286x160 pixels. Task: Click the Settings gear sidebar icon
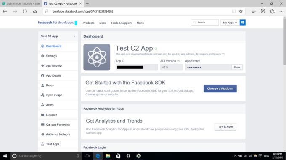pyautogui.click(x=42, y=56)
